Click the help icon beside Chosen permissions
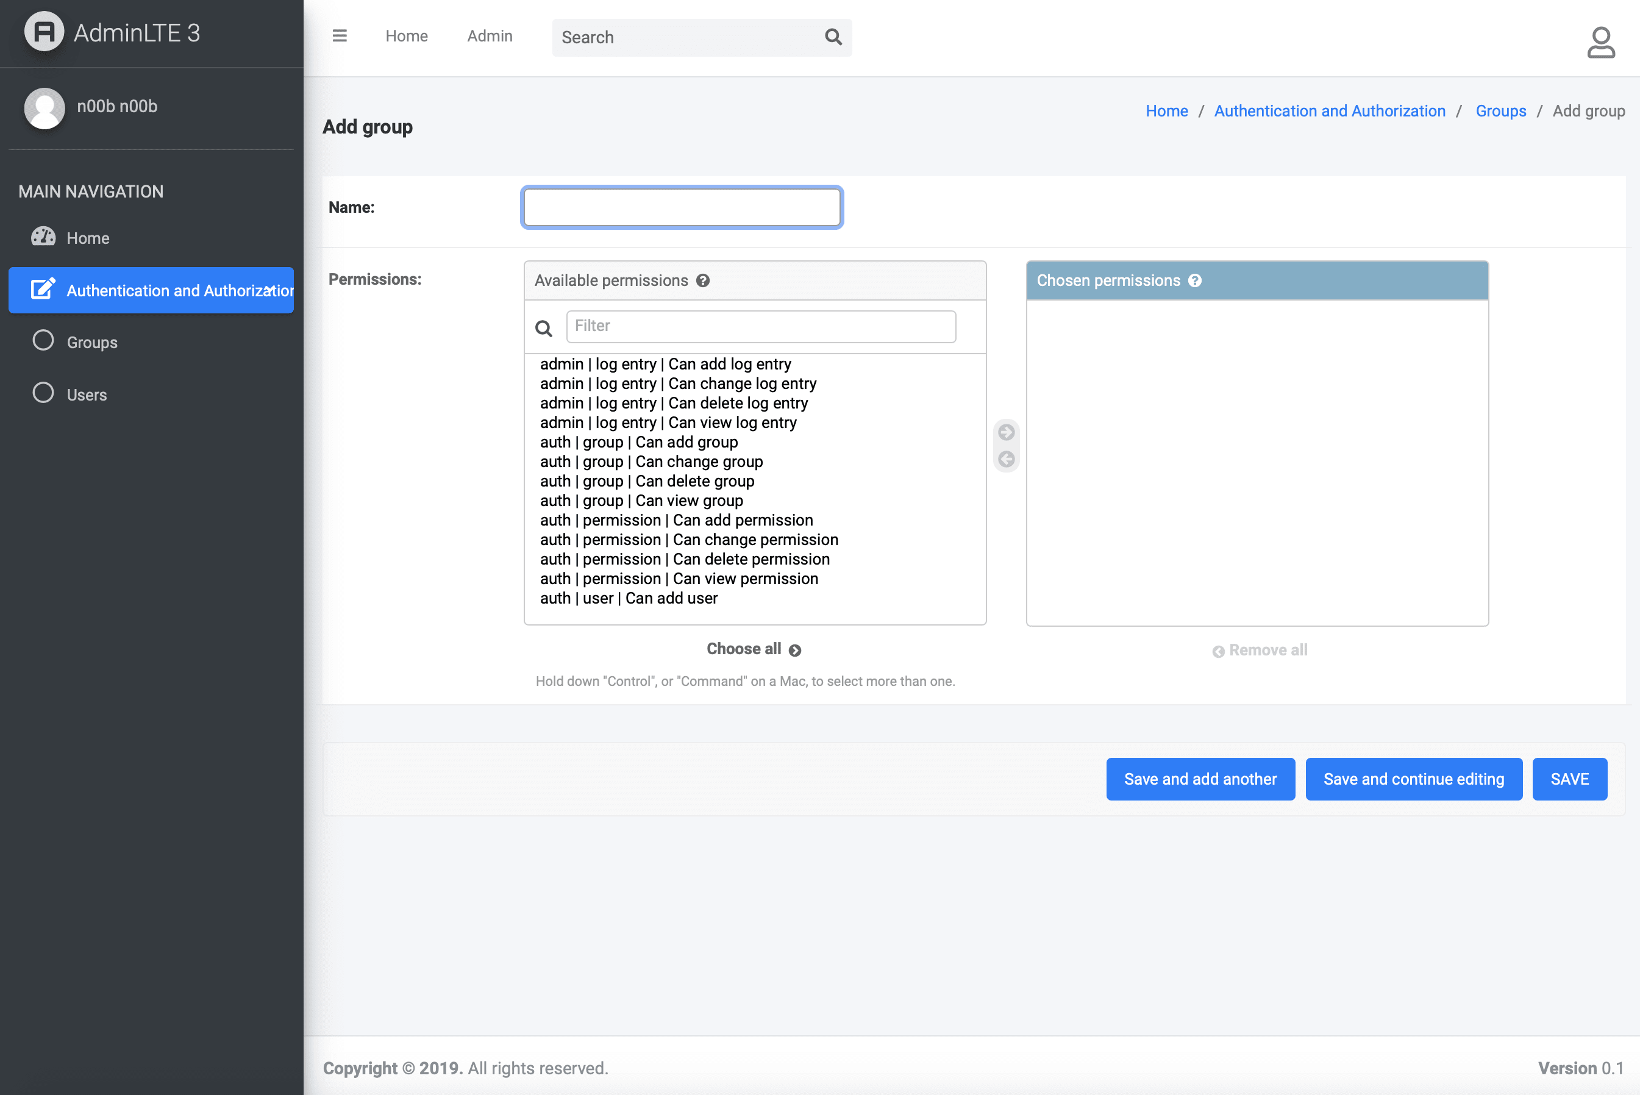1640x1095 pixels. pos(1196,280)
